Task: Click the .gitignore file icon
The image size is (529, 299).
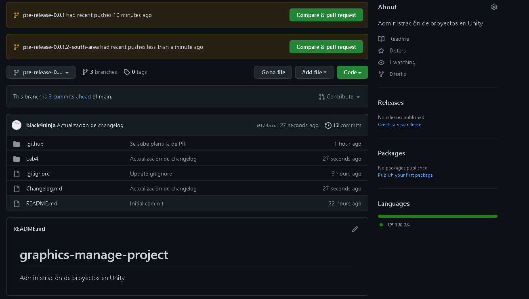Action: 17,174
